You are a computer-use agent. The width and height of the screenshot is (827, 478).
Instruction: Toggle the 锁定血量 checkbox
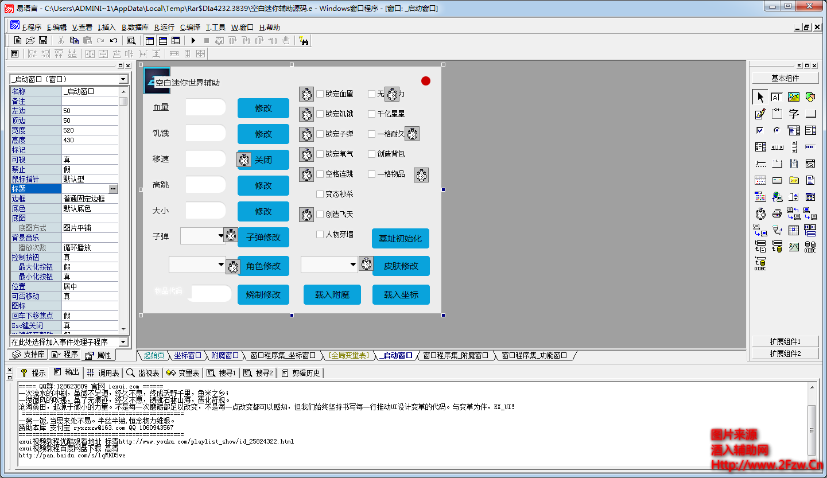tap(320, 94)
